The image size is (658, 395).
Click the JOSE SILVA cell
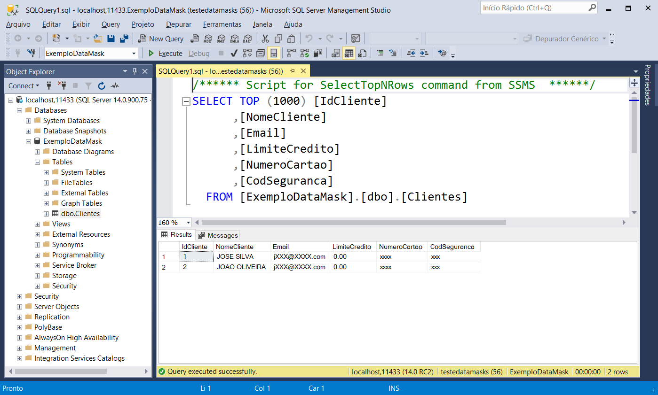(242, 257)
